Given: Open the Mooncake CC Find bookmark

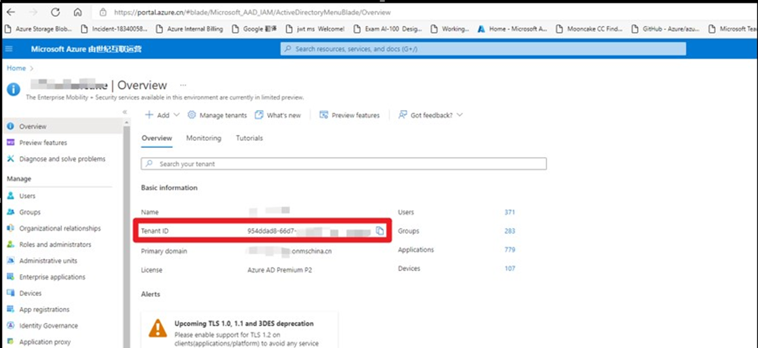Looking at the screenshot, I should tap(589, 29).
